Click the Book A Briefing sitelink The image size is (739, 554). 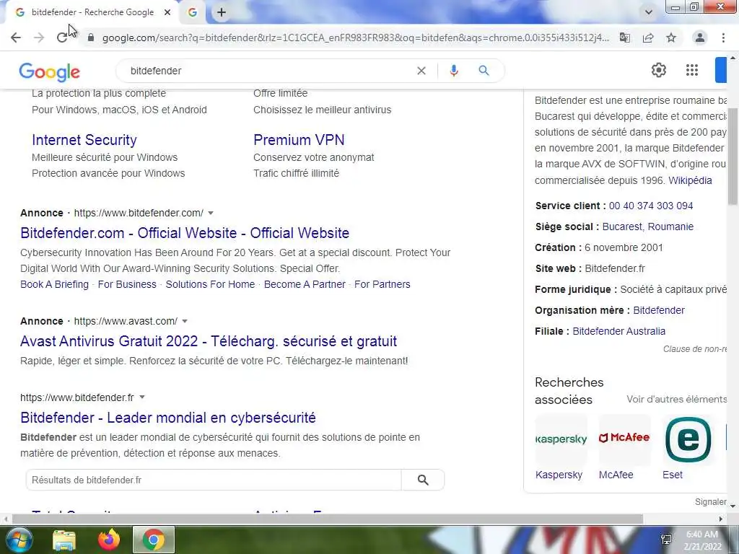54,284
